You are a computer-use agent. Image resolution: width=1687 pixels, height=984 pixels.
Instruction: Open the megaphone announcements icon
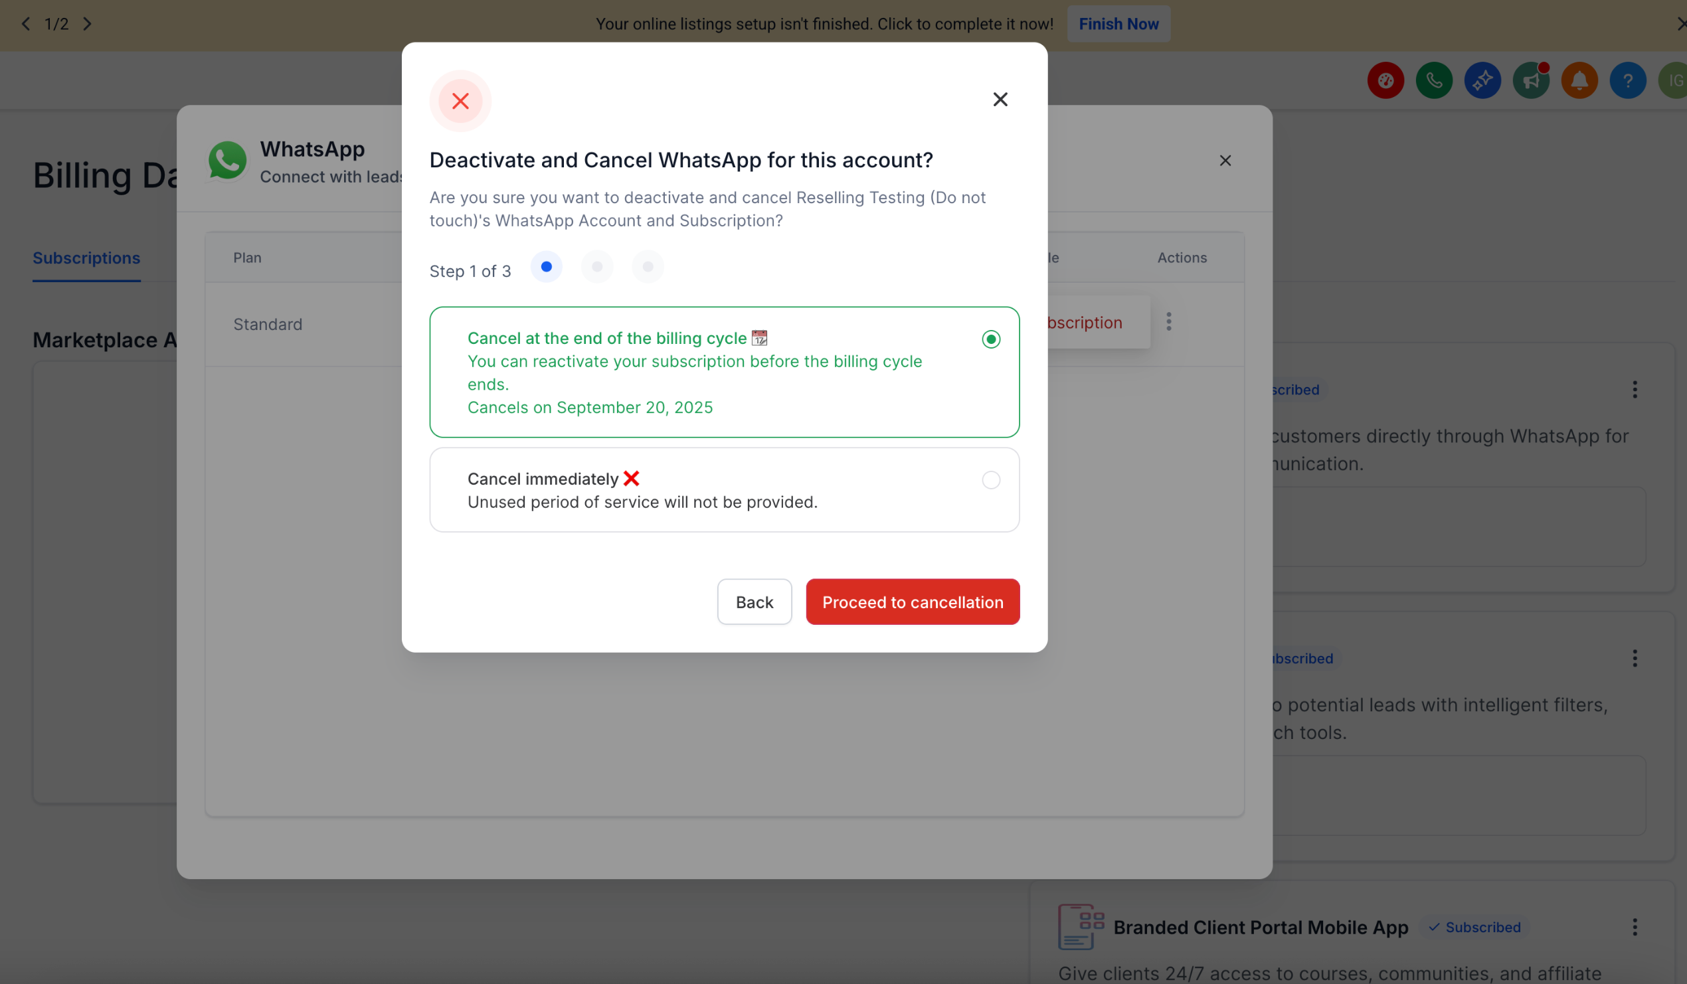tap(1531, 80)
